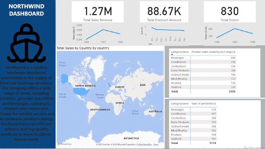The height and width of the screenshot is (149, 265).
Task: Click the ASIA label on the map
Action: tap(143, 85)
